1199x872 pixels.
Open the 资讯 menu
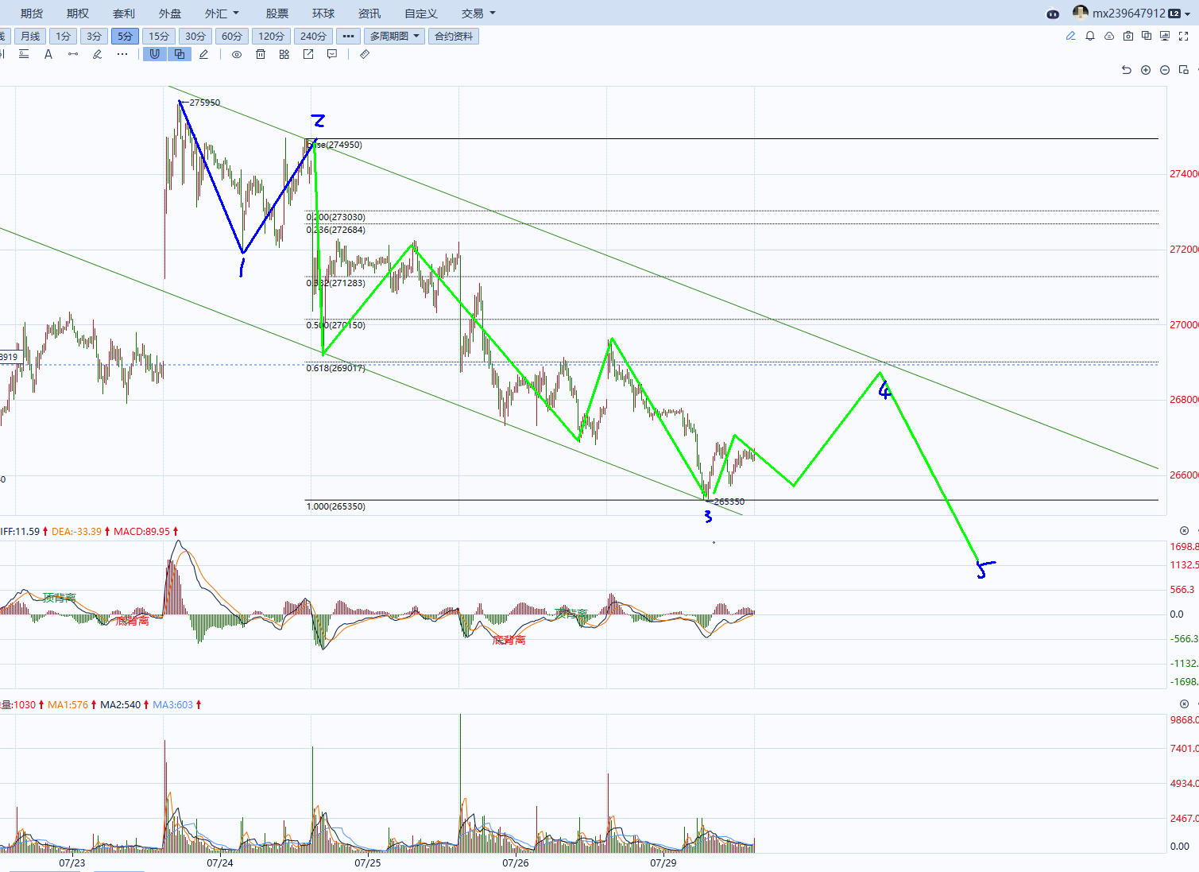(369, 14)
